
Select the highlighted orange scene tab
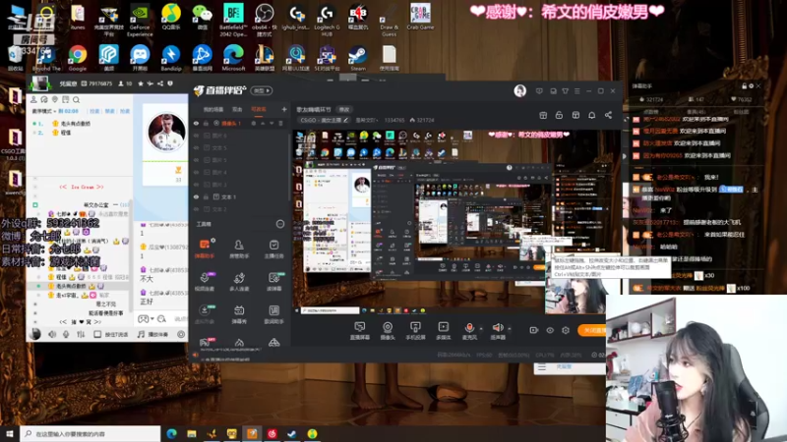(258, 109)
